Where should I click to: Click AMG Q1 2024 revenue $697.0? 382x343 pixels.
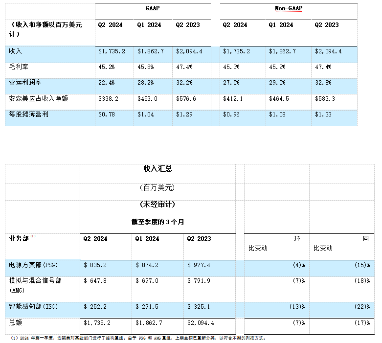(147, 281)
